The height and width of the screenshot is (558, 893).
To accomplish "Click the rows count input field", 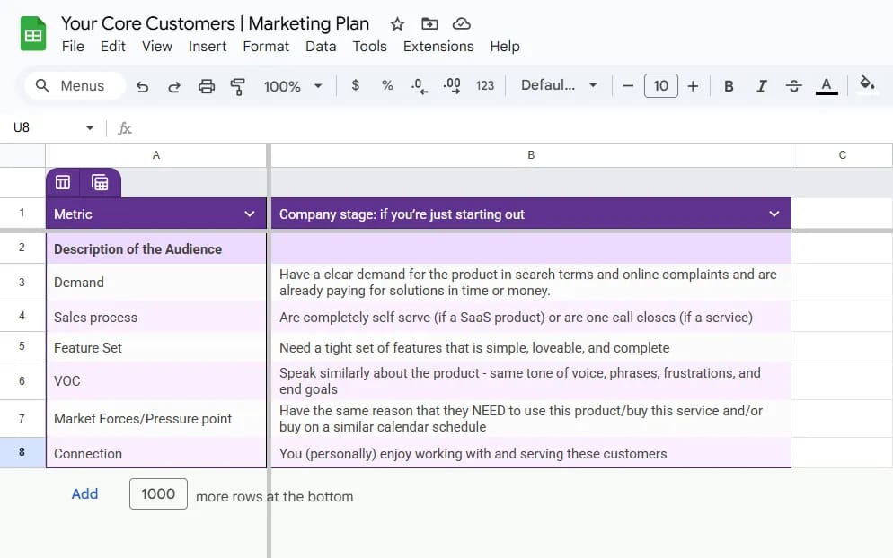I will click(158, 494).
